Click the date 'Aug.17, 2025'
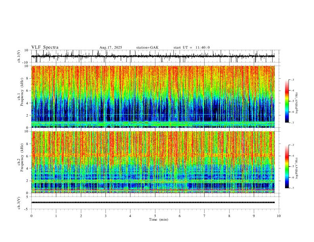Screen dimensions: 314x242 (x=111, y=47)
